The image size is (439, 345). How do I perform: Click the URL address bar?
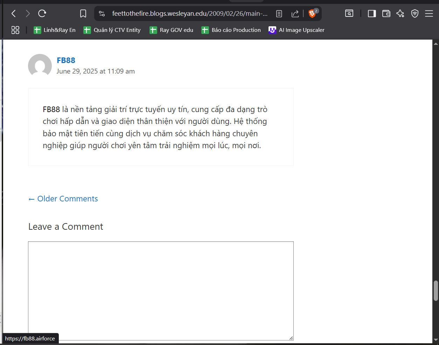[x=190, y=14]
